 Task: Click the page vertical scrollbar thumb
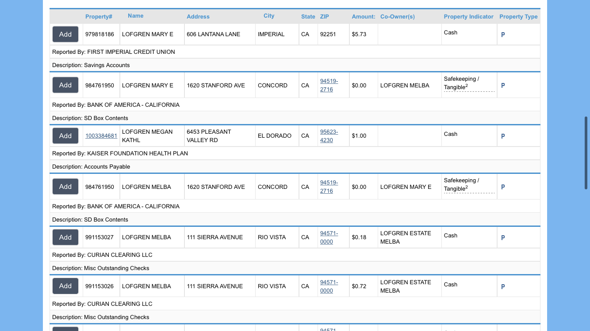point(586,153)
